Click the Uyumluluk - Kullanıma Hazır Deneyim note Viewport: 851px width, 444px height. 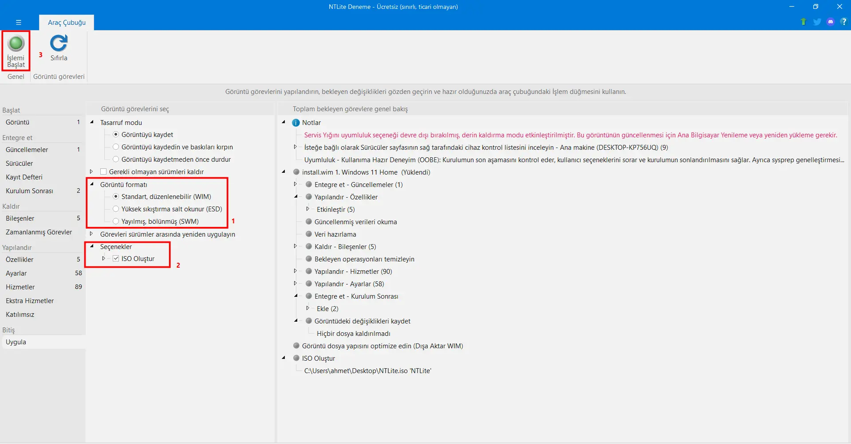click(x=574, y=160)
